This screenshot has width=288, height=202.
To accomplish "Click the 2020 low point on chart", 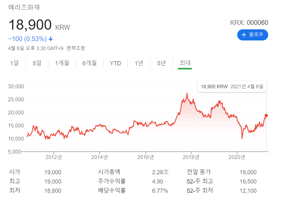I will pos(242,138).
